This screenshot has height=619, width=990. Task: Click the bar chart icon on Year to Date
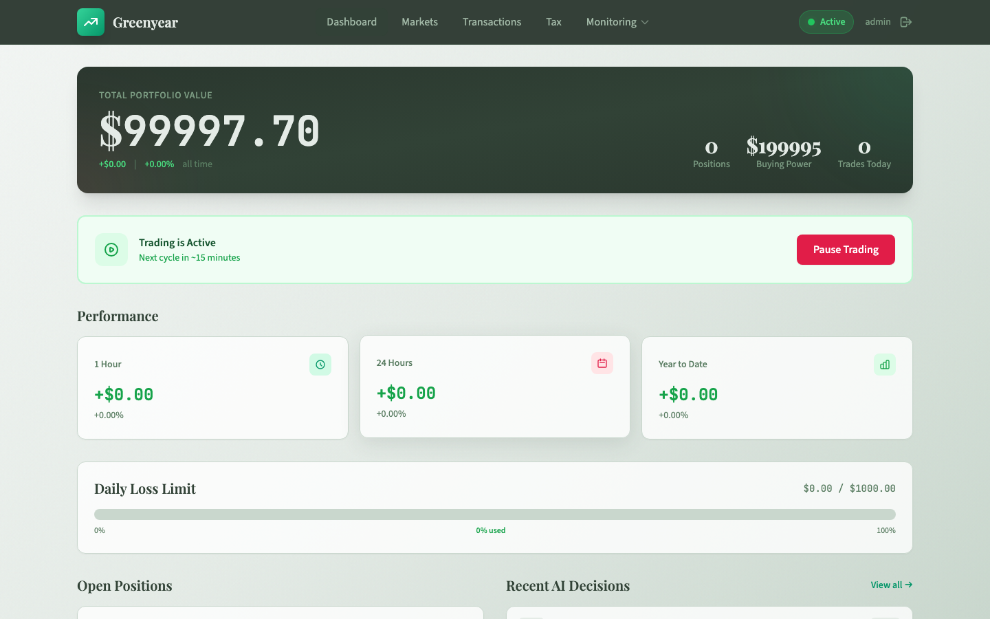pos(885,365)
